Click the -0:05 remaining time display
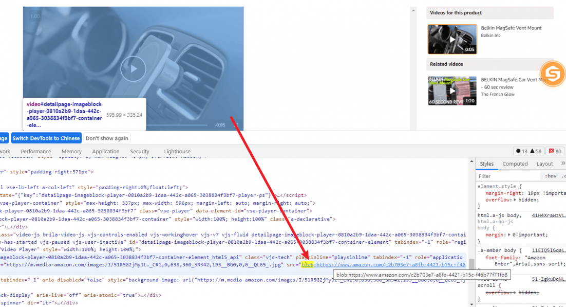 (220, 125)
